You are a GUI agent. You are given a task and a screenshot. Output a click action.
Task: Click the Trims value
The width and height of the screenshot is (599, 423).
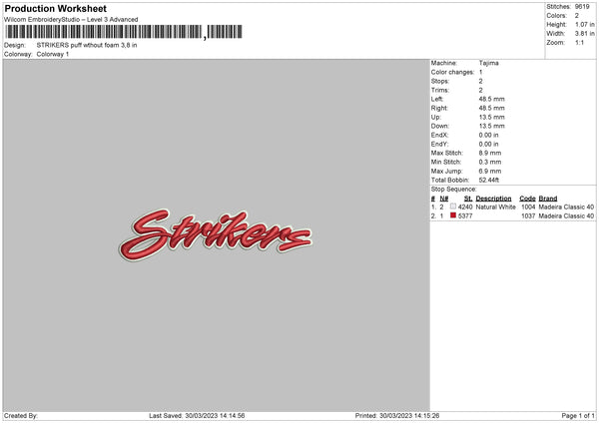point(480,90)
